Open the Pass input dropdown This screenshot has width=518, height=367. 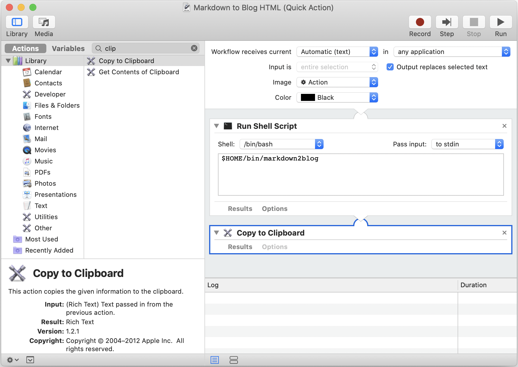[x=467, y=144]
